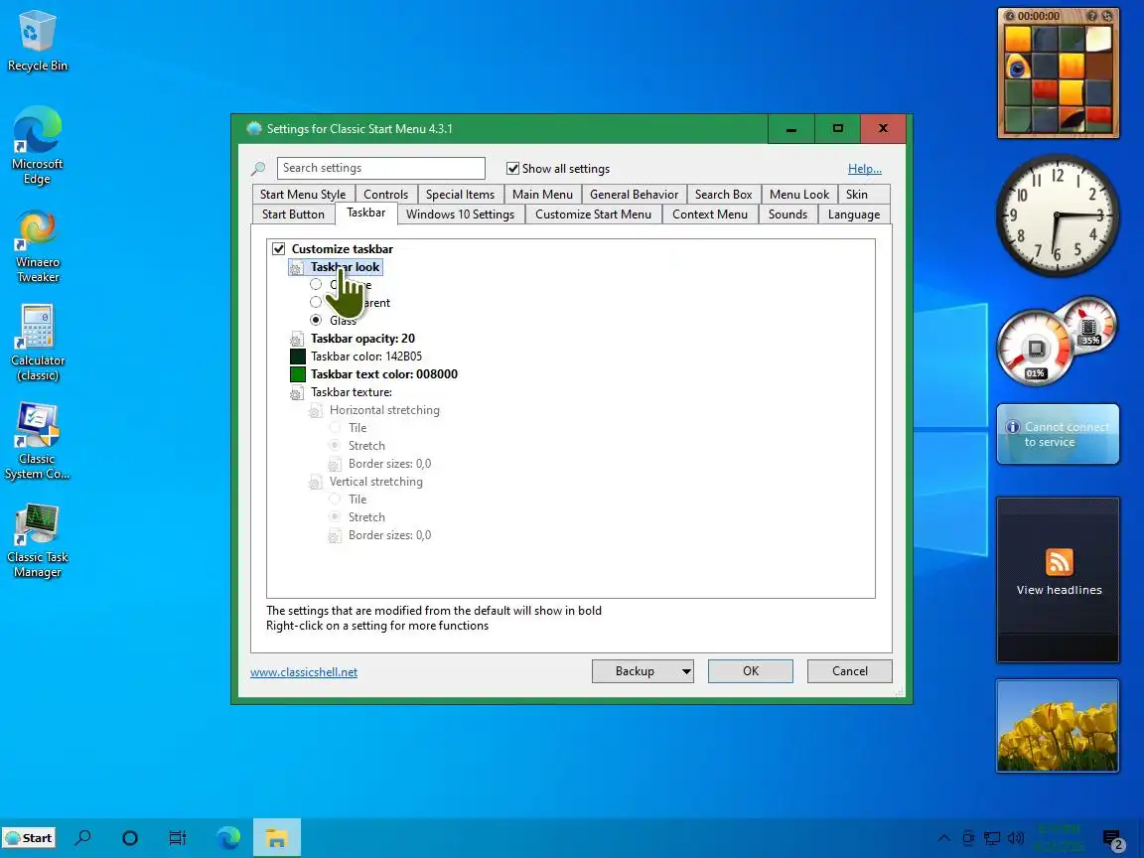Open the Help... link
This screenshot has width=1144, height=858.
point(865,169)
